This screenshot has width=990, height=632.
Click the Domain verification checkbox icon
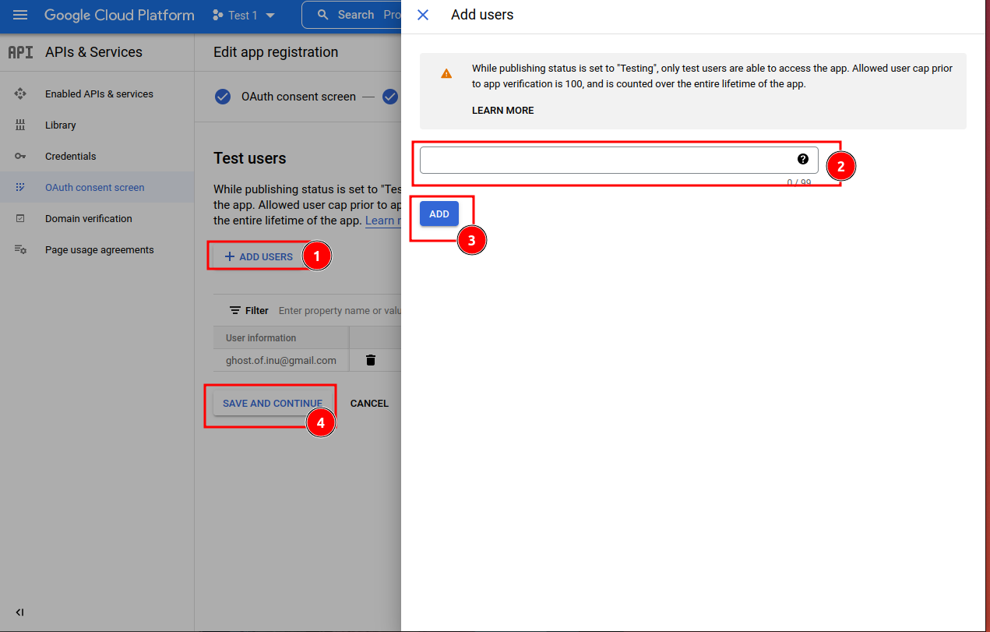click(x=20, y=218)
